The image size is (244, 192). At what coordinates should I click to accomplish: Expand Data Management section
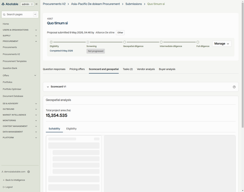tap(20, 132)
